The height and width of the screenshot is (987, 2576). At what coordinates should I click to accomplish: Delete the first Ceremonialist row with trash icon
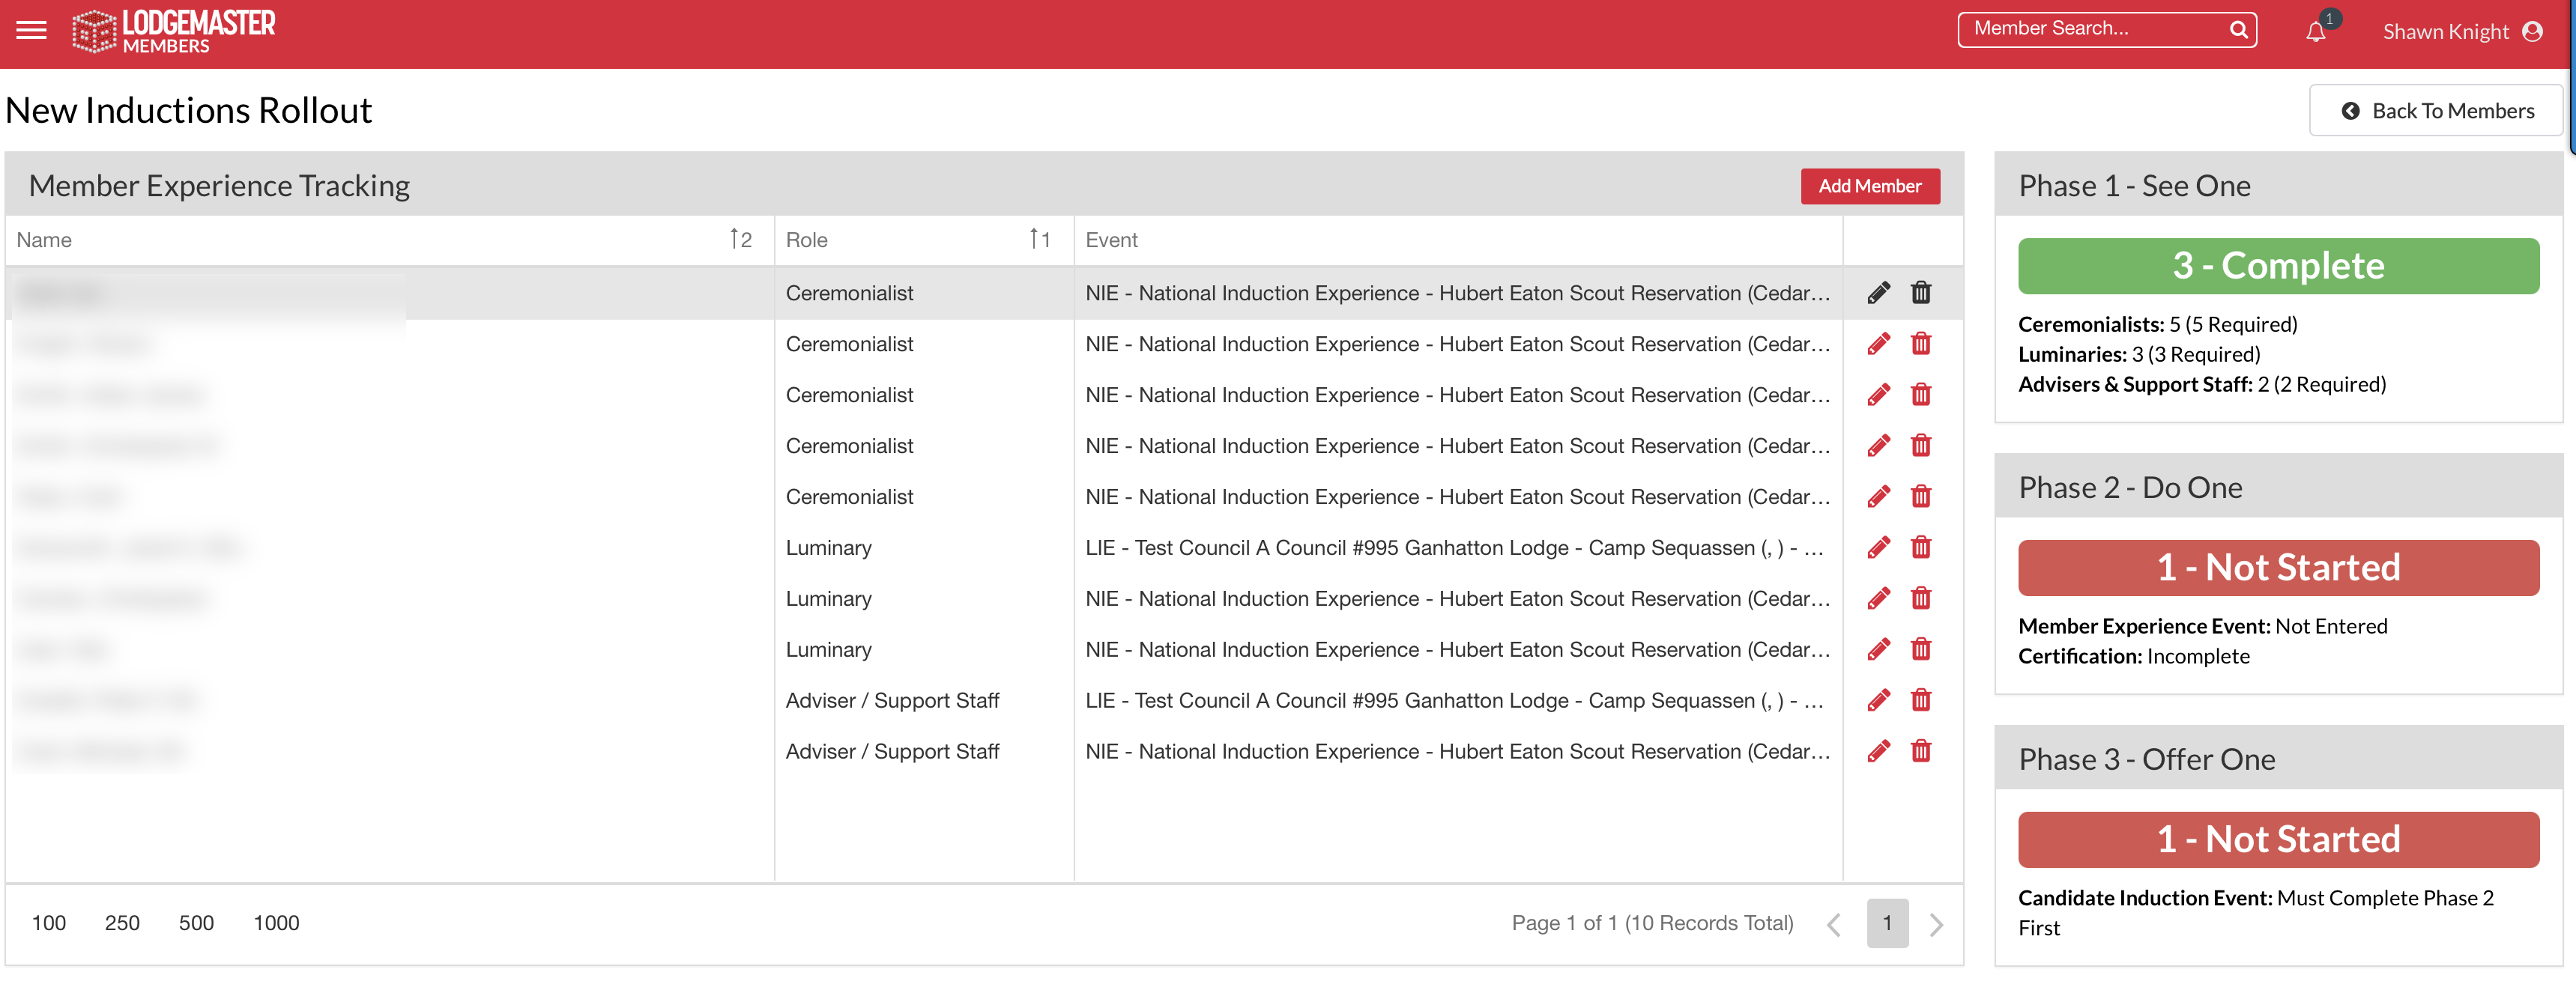tap(1920, 293)
